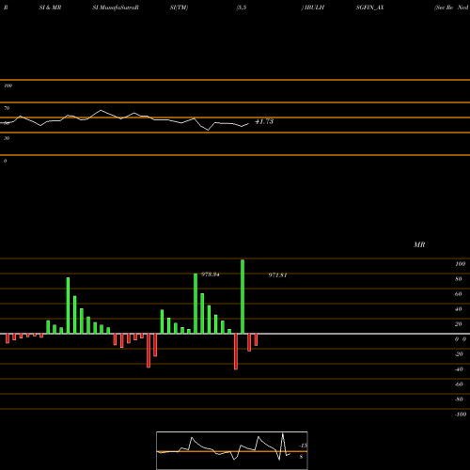Click the RSI axis label 30

click(x=7, y=138)
